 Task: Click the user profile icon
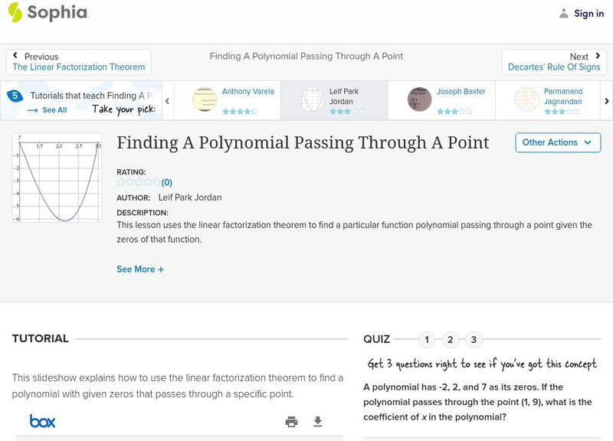[564, 13]
